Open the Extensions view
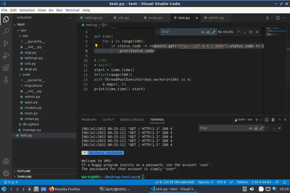 pos(6,68)
